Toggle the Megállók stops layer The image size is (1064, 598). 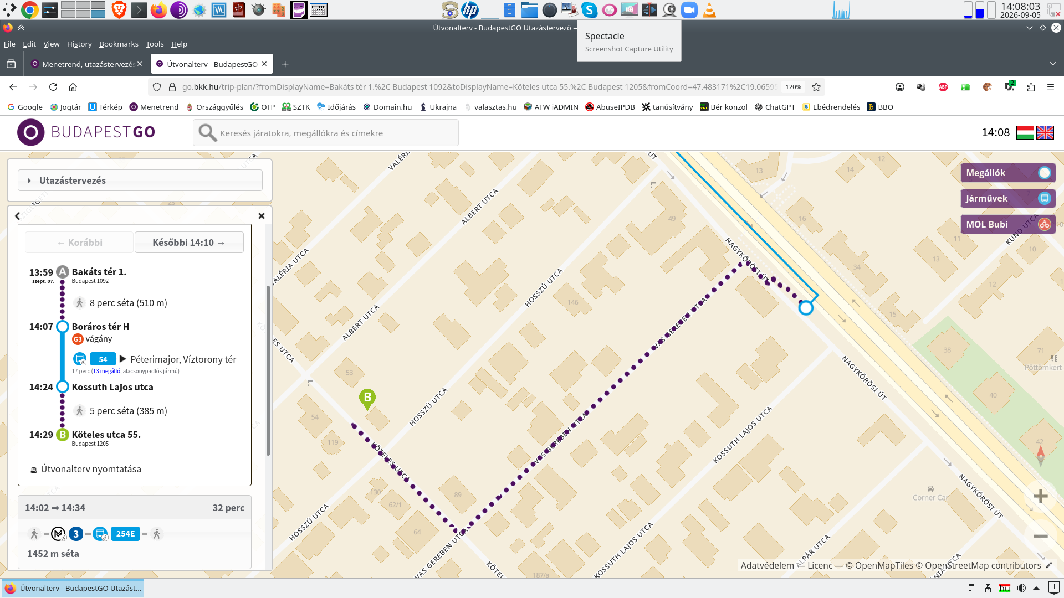(x=1007, y=173)
